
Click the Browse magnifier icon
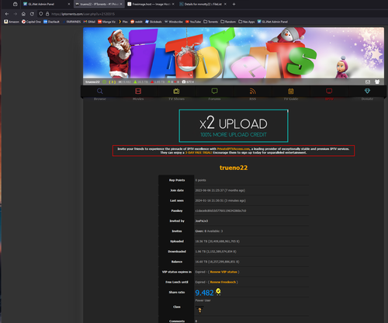pos(100,91)
